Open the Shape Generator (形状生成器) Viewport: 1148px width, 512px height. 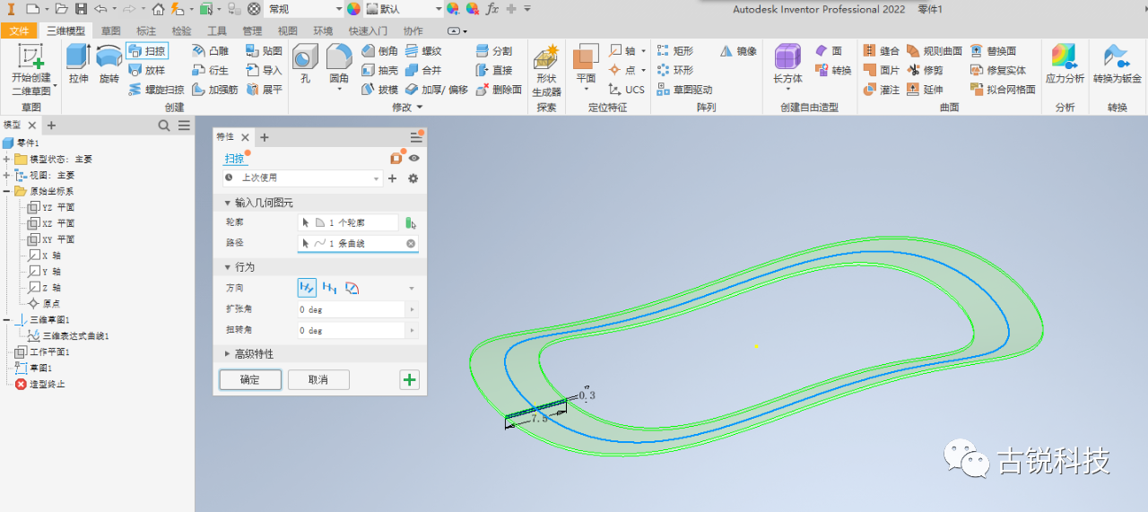coord(546,70)
